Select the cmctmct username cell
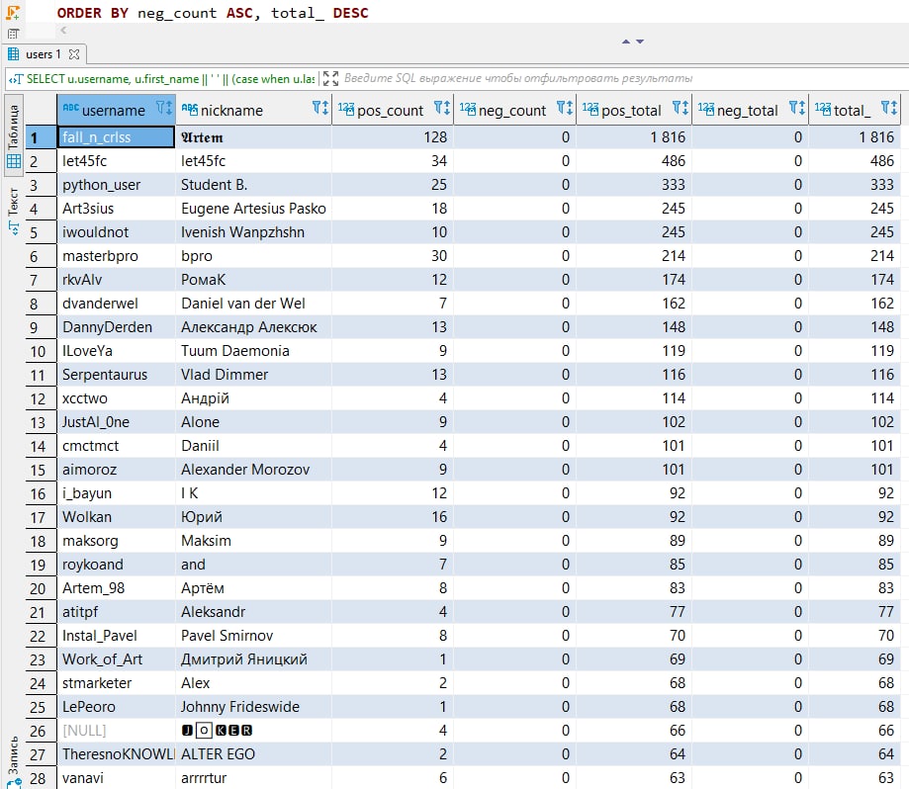The width and height of the screenshot is (909, 789). (x=116, y=446)
